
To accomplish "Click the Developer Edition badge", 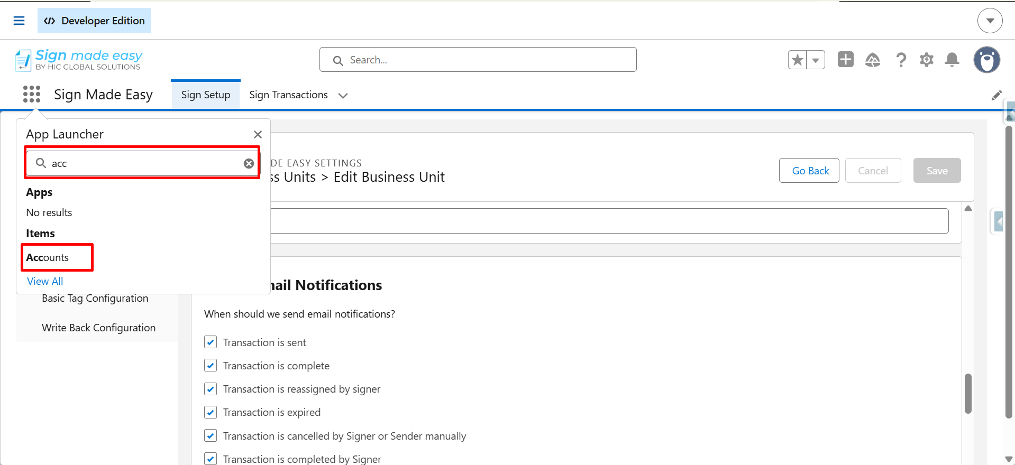I will [x=94, y=21].
